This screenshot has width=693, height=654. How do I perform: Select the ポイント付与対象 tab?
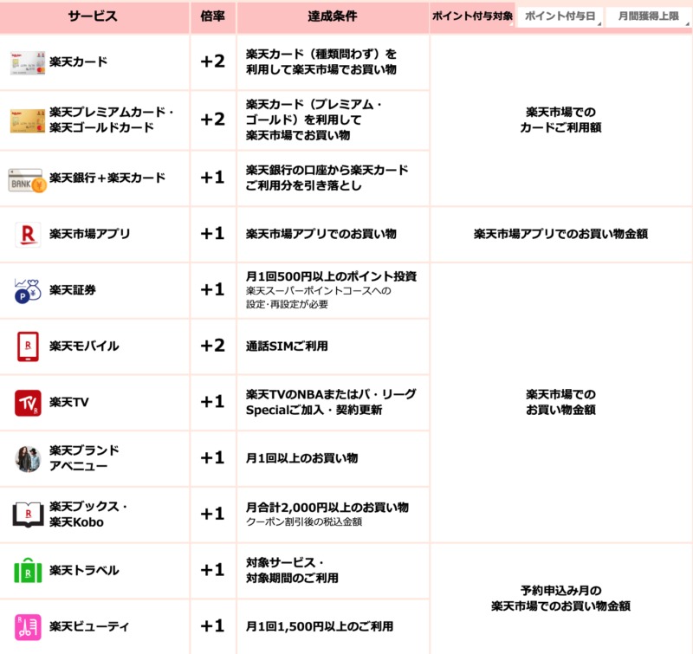click(x=472, y=16)
